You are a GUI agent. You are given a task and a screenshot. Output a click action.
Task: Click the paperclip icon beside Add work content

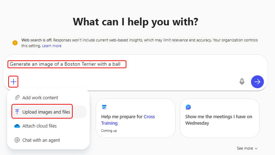[x=17, y=97]
